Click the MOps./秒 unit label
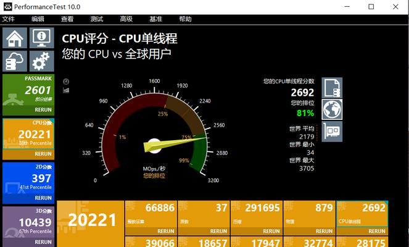 point(154,169)
